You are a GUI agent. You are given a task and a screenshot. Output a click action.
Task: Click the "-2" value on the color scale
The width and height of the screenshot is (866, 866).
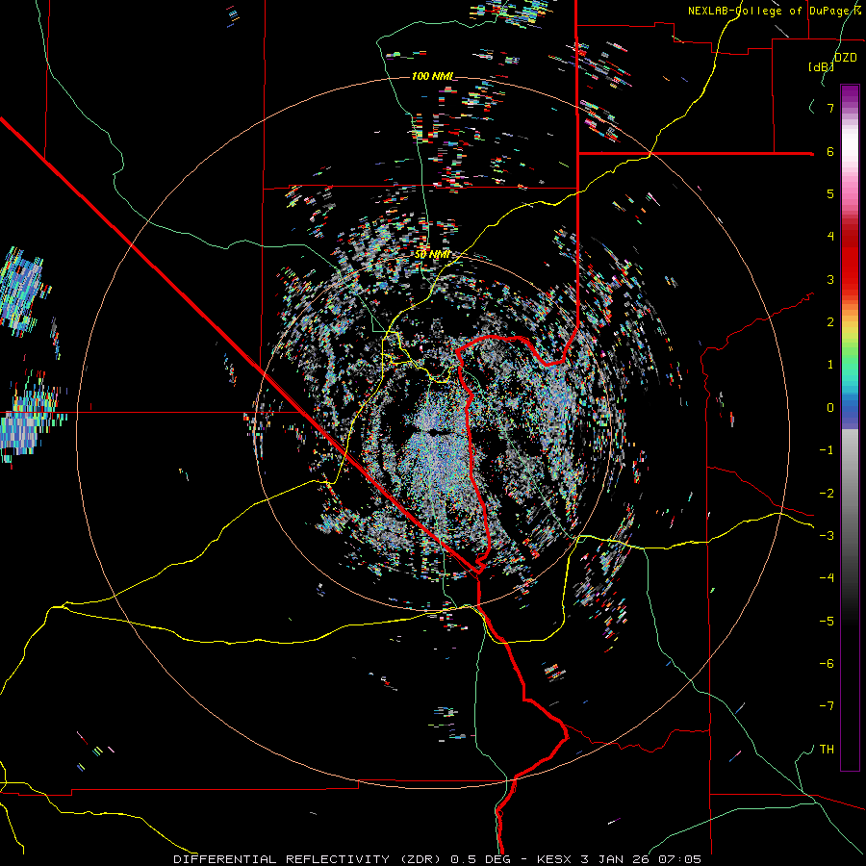coord(827,494)
